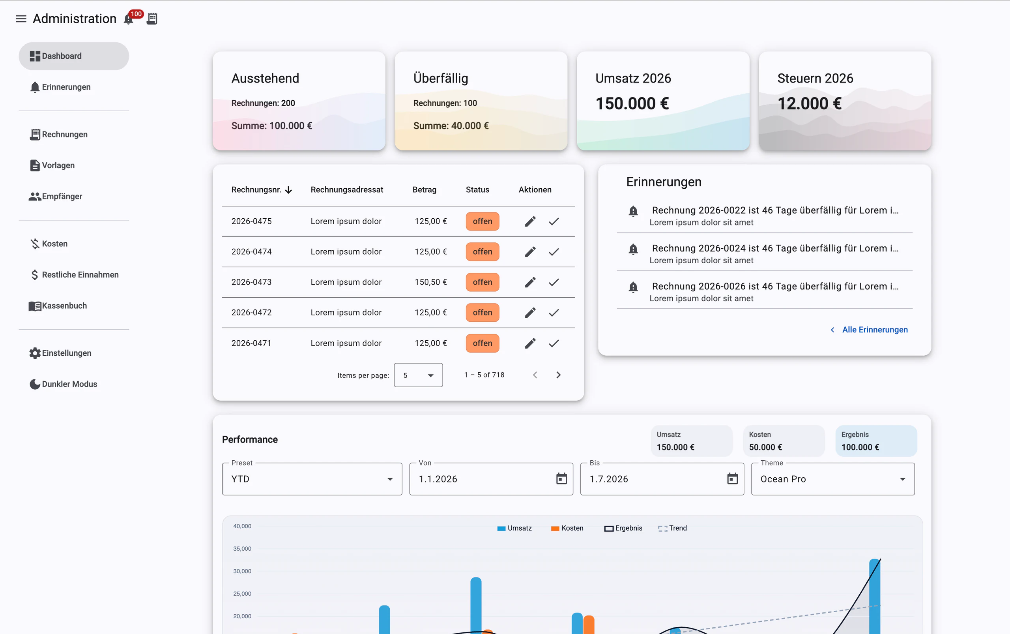The height and width of the screenshot is (634, 1010).
Task: Click Performance Ergebnis 100.000 € chip
Action: (876, 441)
